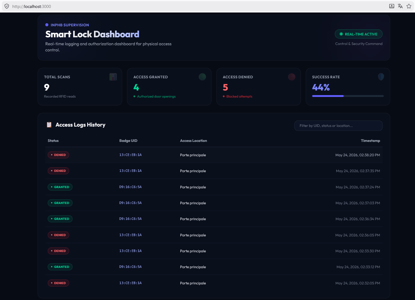Click the Access Granted count 4

point(136,87)
